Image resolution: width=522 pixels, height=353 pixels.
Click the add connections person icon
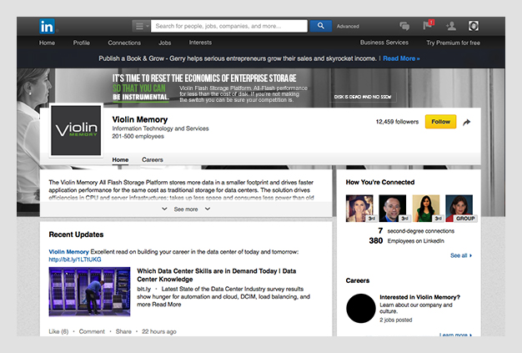451,26
